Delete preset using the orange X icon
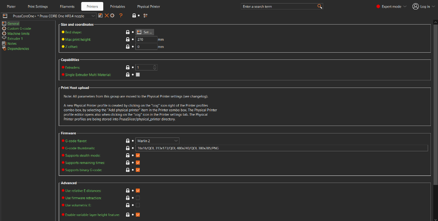Viewport: 438px width, 221px height. [x=106, y=16]
